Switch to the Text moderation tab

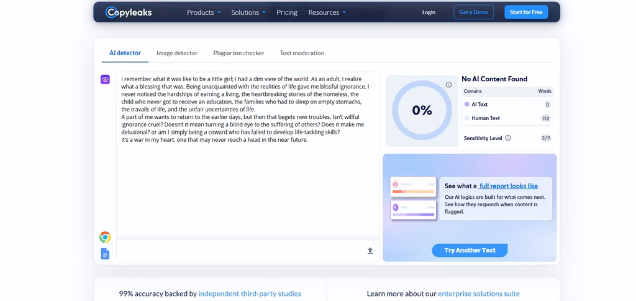coord(302,53)
